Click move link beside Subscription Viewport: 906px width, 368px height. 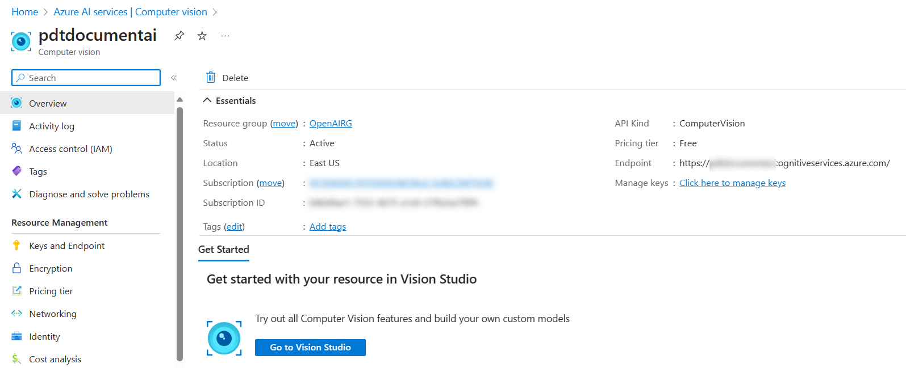tap(270, 183)
